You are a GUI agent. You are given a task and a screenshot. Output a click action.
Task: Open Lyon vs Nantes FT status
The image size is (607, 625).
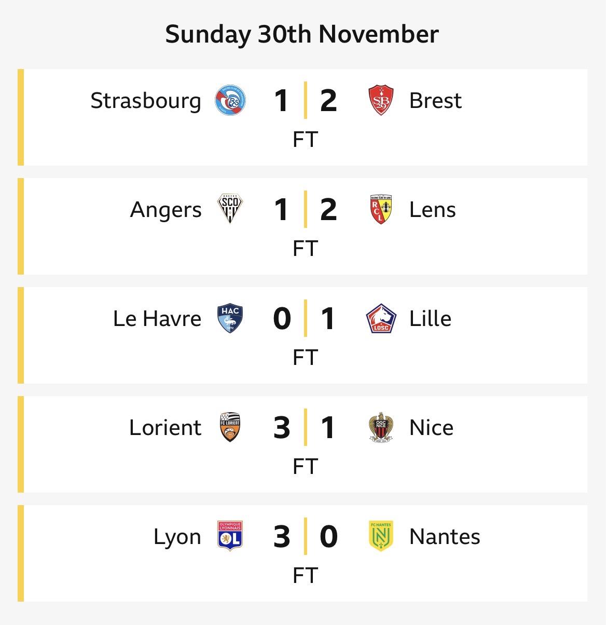(305, 575)
